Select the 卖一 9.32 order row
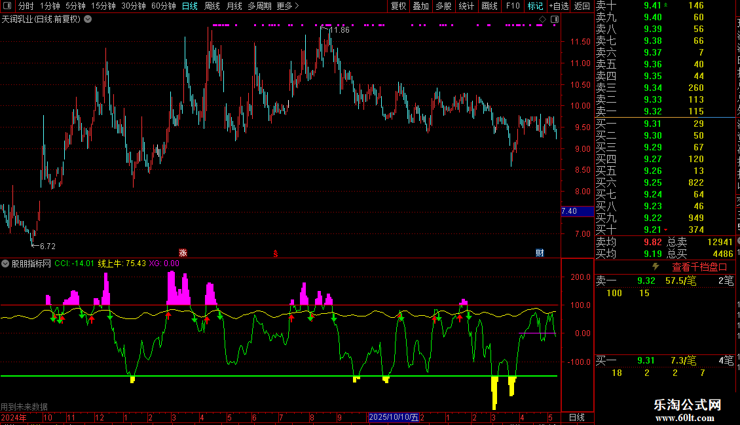Screen dimensions: 740x425 [665, 112]
